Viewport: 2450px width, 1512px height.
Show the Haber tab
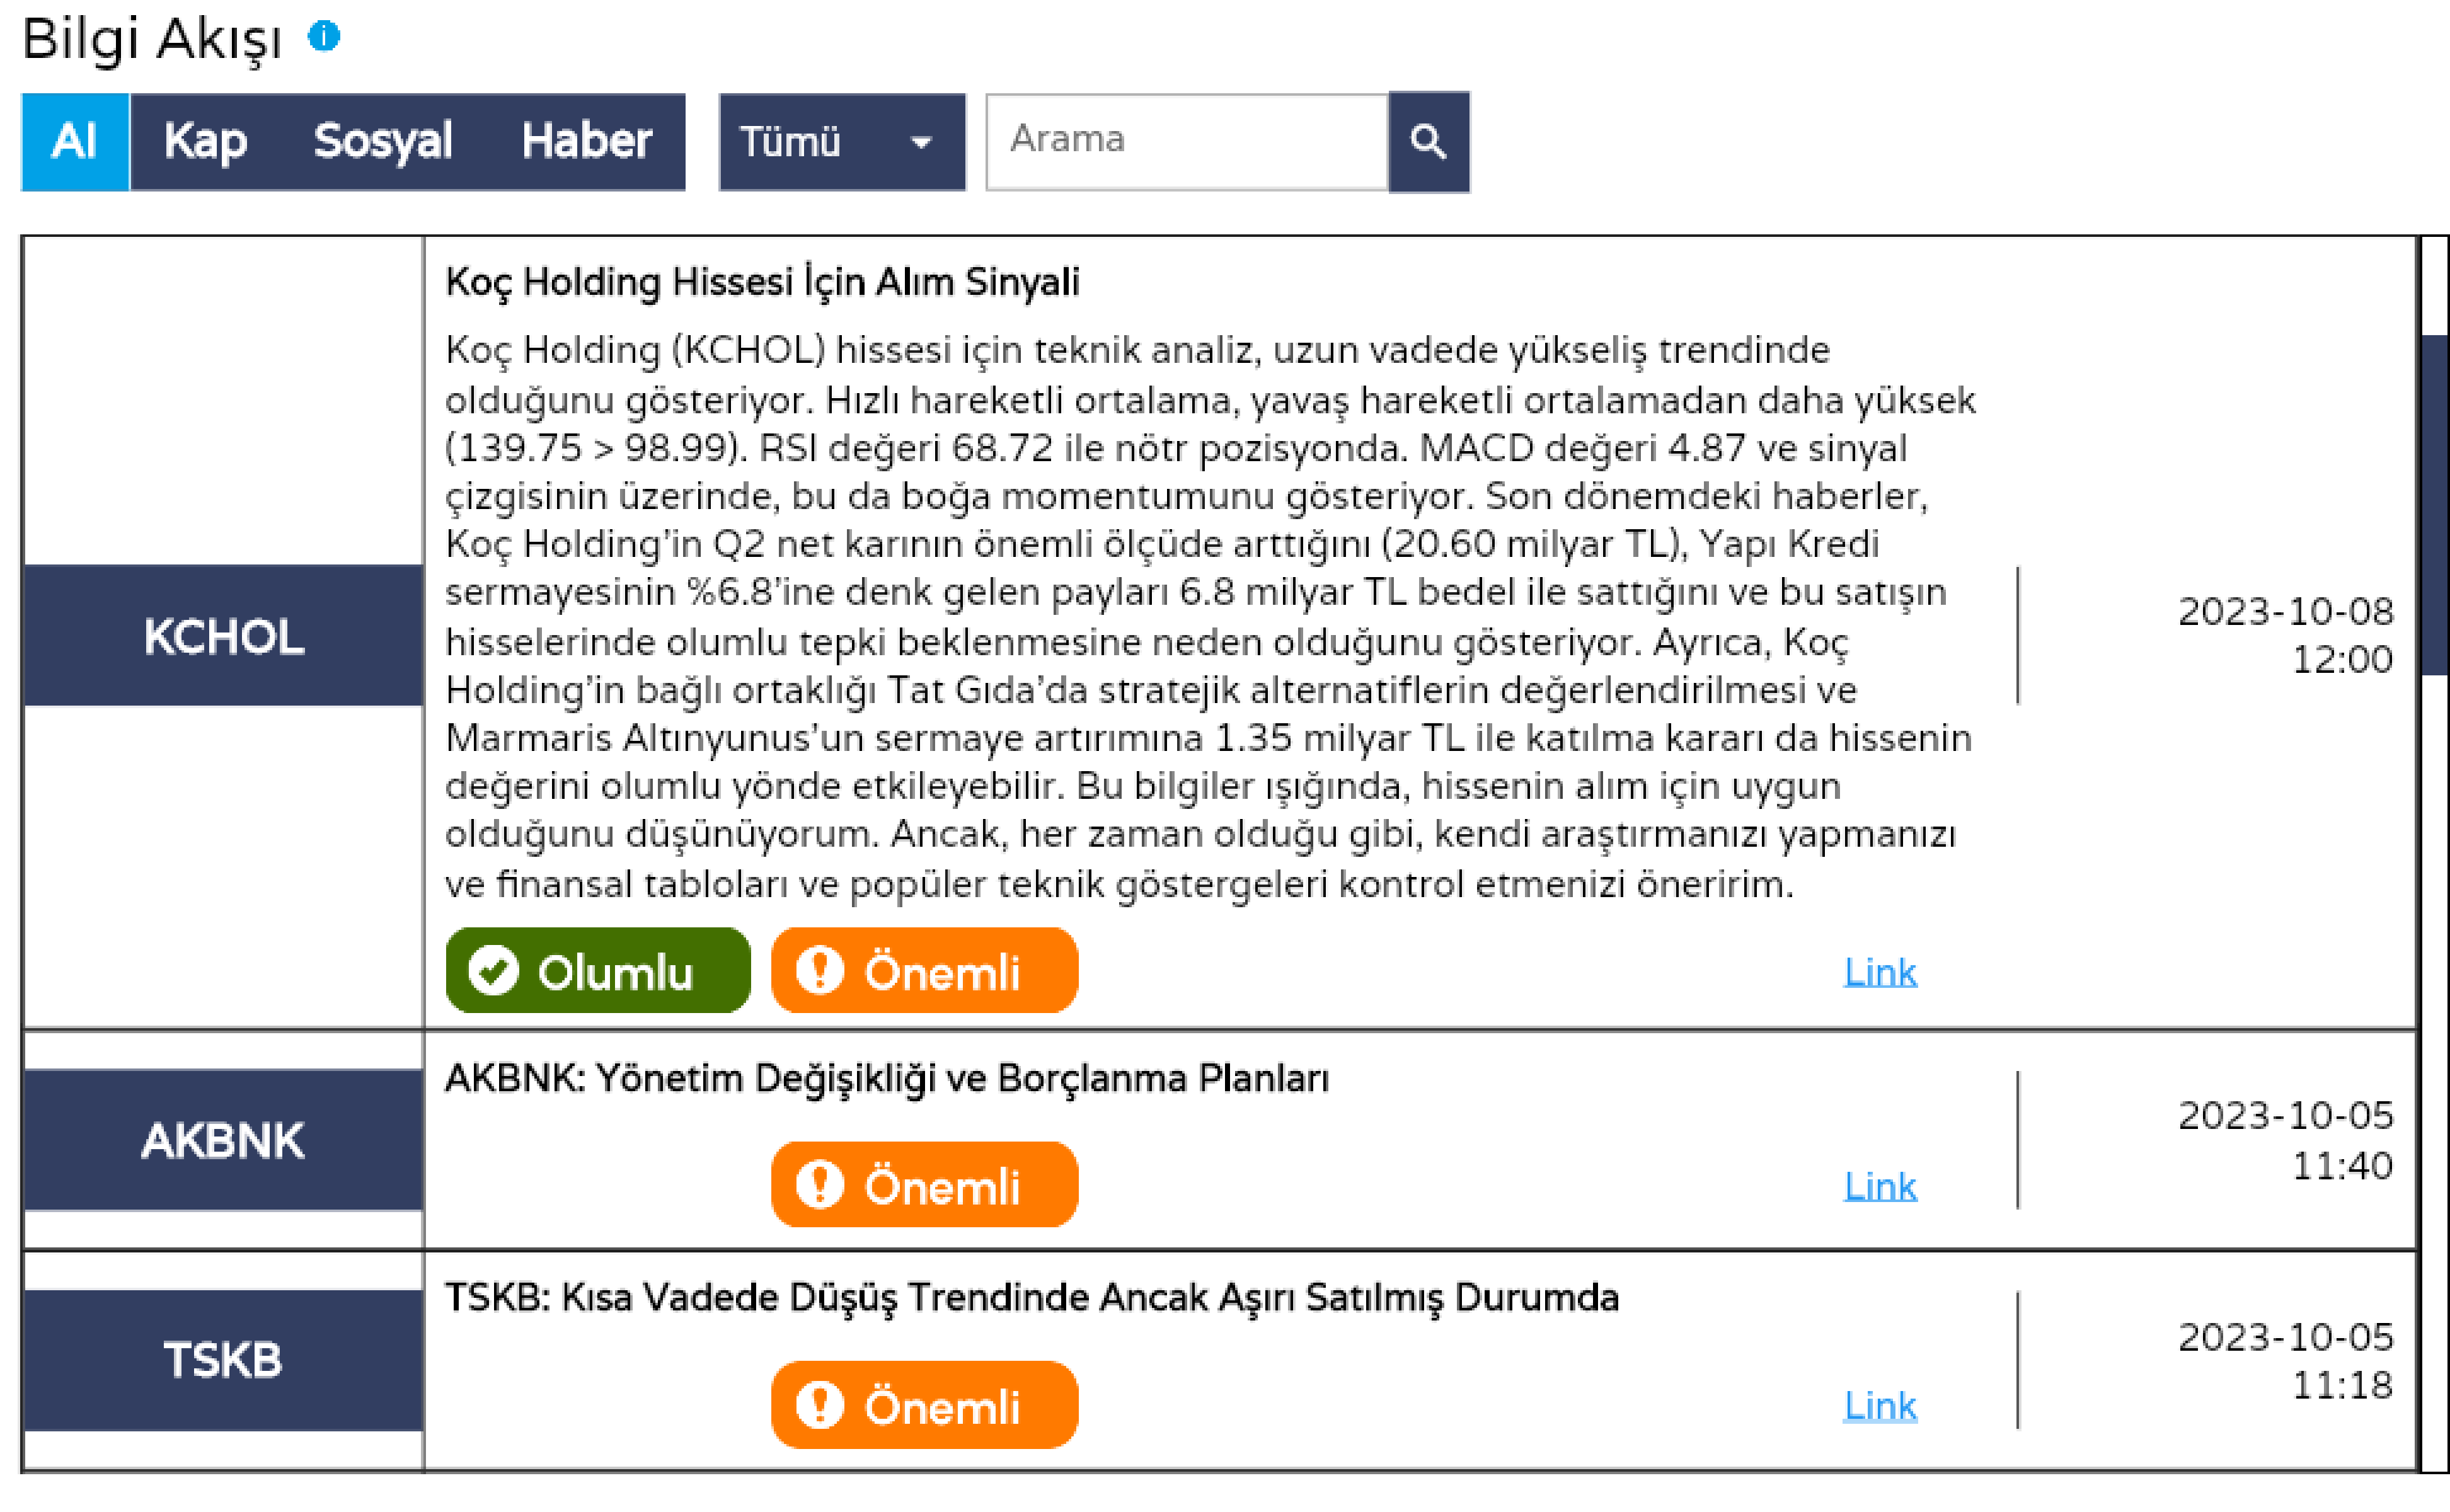pyautogui.click(x=586, y=142)
